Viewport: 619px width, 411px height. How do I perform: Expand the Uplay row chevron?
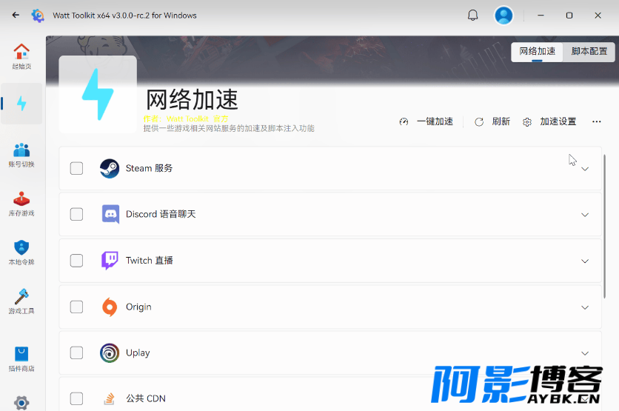pyautogui.click(x=585, y=353)
